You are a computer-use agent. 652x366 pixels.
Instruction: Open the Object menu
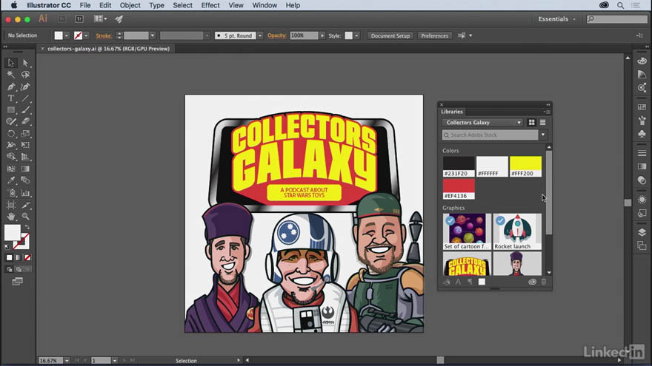[130, 5]
